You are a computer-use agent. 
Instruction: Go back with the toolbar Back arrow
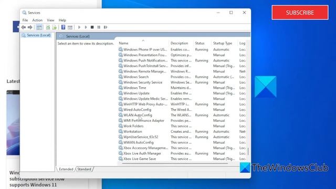click(23, 27)
